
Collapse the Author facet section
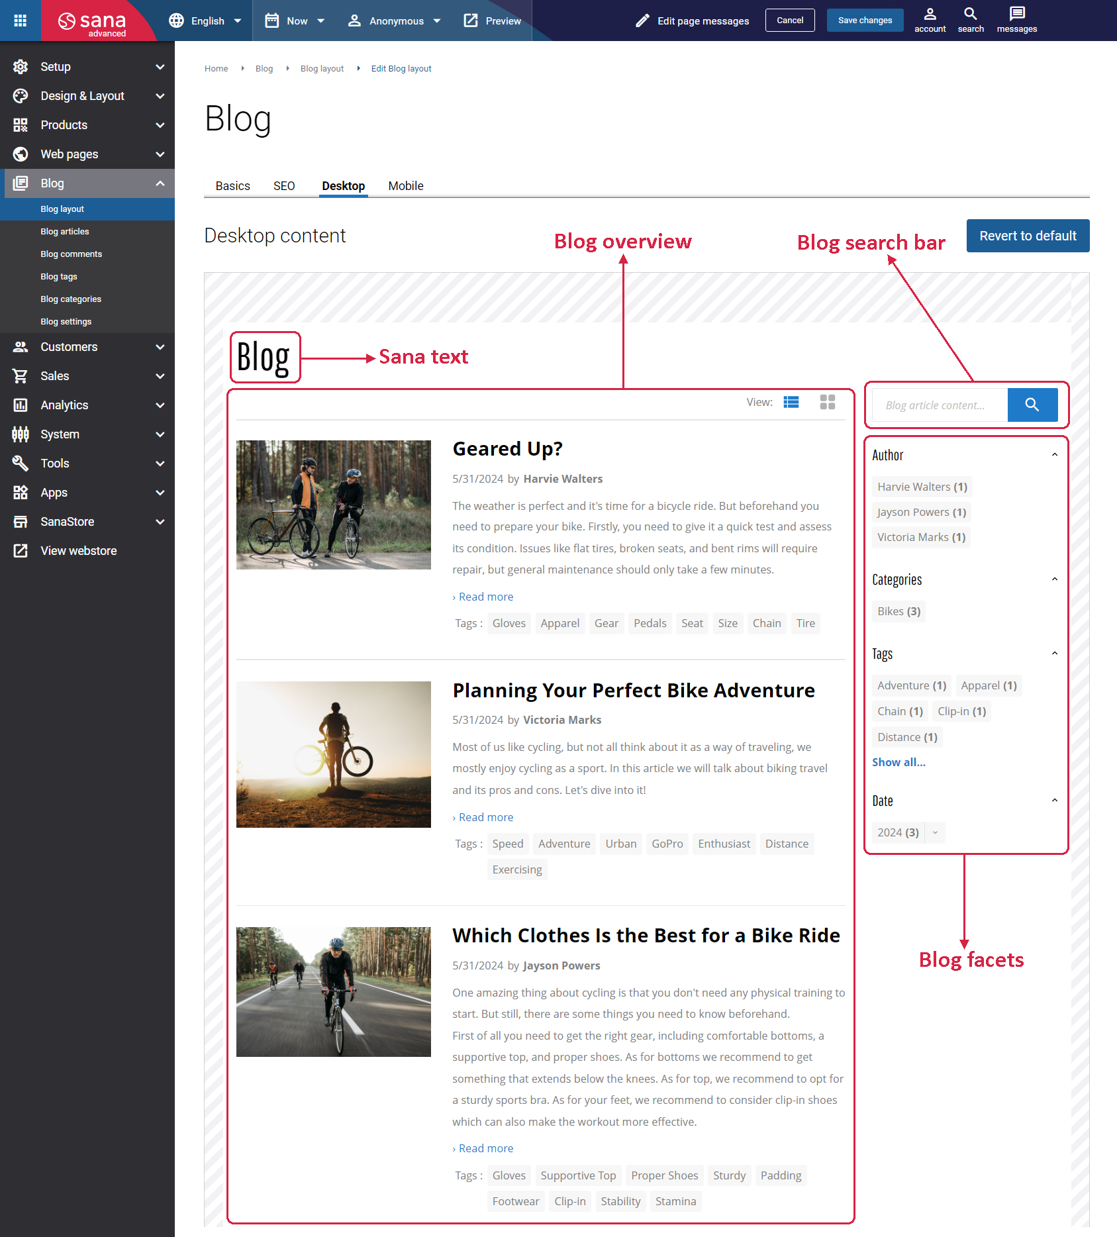click(x=1054, y=454)
